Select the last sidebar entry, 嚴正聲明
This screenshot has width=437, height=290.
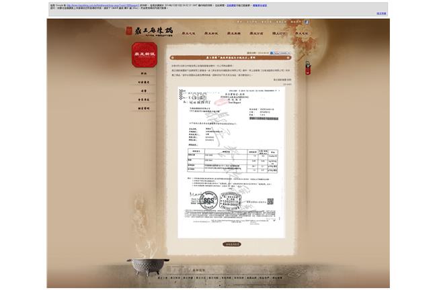tap(144, 108)
